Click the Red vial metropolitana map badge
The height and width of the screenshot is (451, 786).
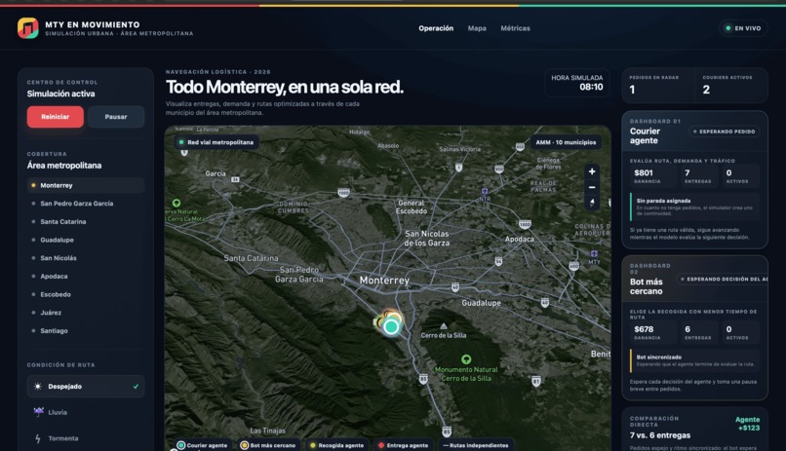click(x=216, y=142)
